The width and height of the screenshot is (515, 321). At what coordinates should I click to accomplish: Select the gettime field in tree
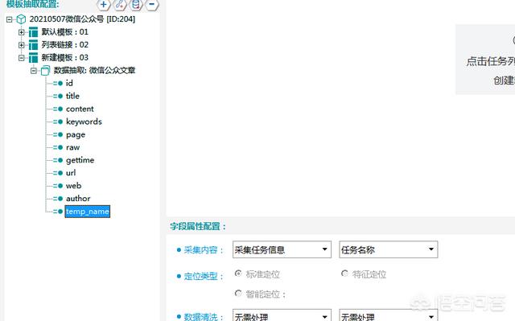coord(80,160)
